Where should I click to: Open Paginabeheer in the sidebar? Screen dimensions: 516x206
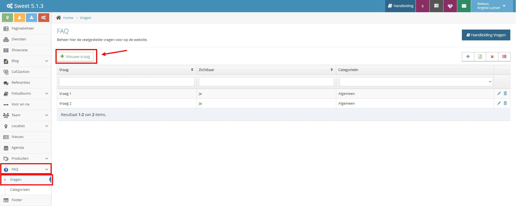[x=26, y=28]
